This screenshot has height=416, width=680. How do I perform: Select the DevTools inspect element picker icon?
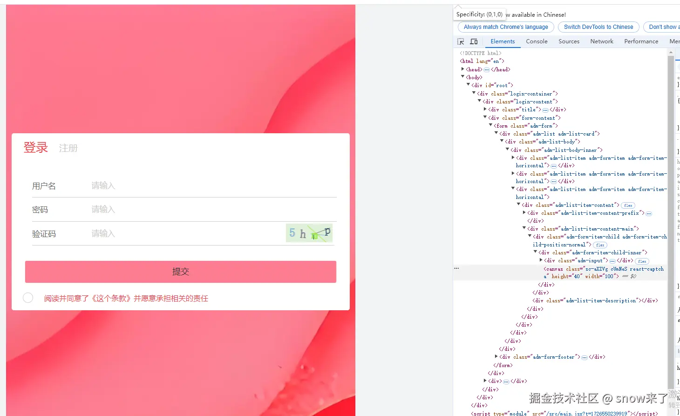pos(461,41)
